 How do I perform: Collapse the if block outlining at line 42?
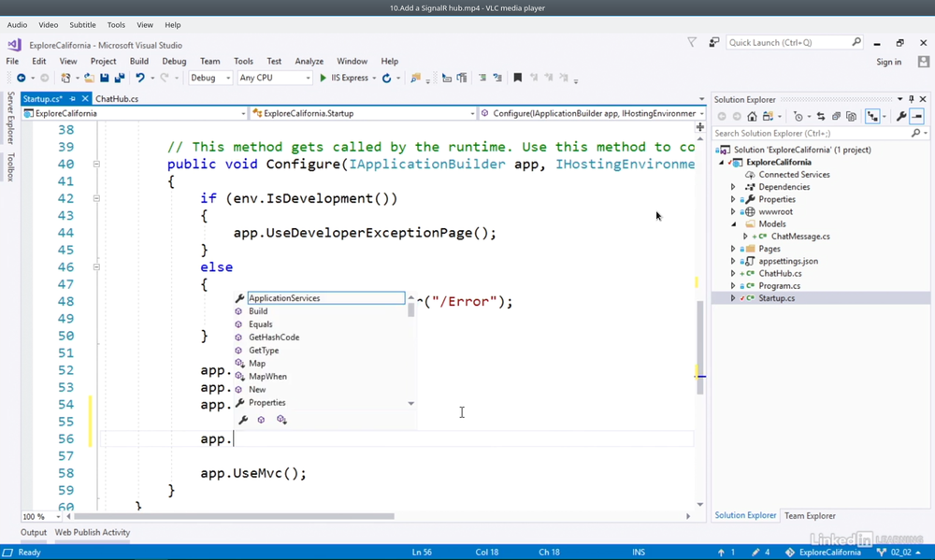[96, 198]
